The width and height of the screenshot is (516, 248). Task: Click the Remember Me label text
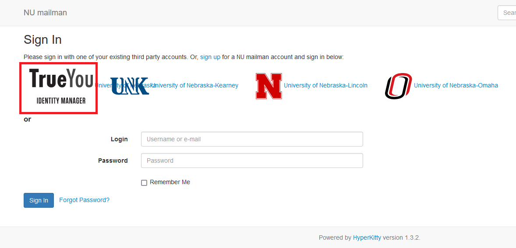coord(170,182)
